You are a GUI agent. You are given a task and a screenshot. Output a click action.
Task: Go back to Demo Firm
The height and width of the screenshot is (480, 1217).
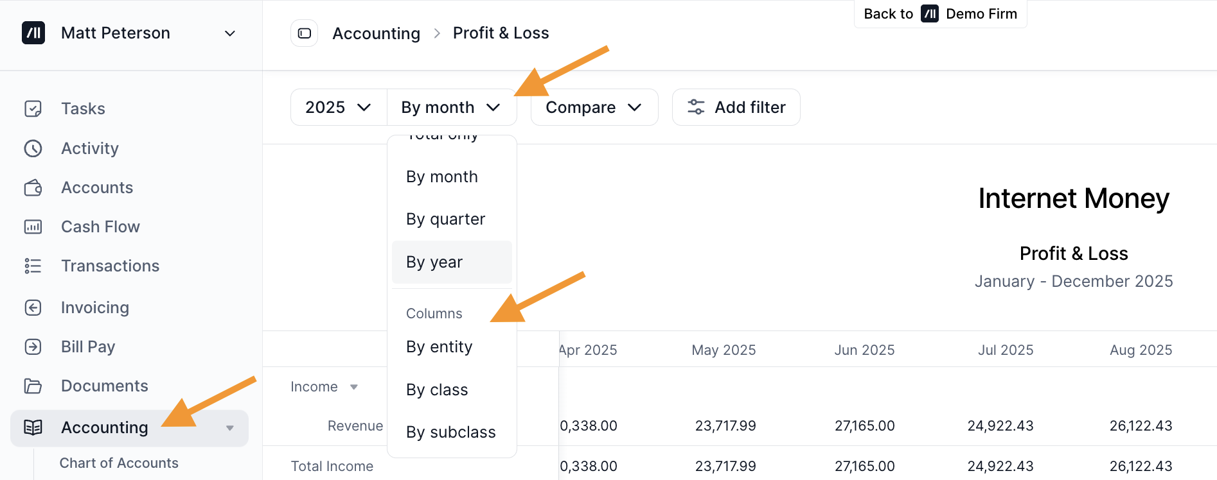(x=940, y=14)
